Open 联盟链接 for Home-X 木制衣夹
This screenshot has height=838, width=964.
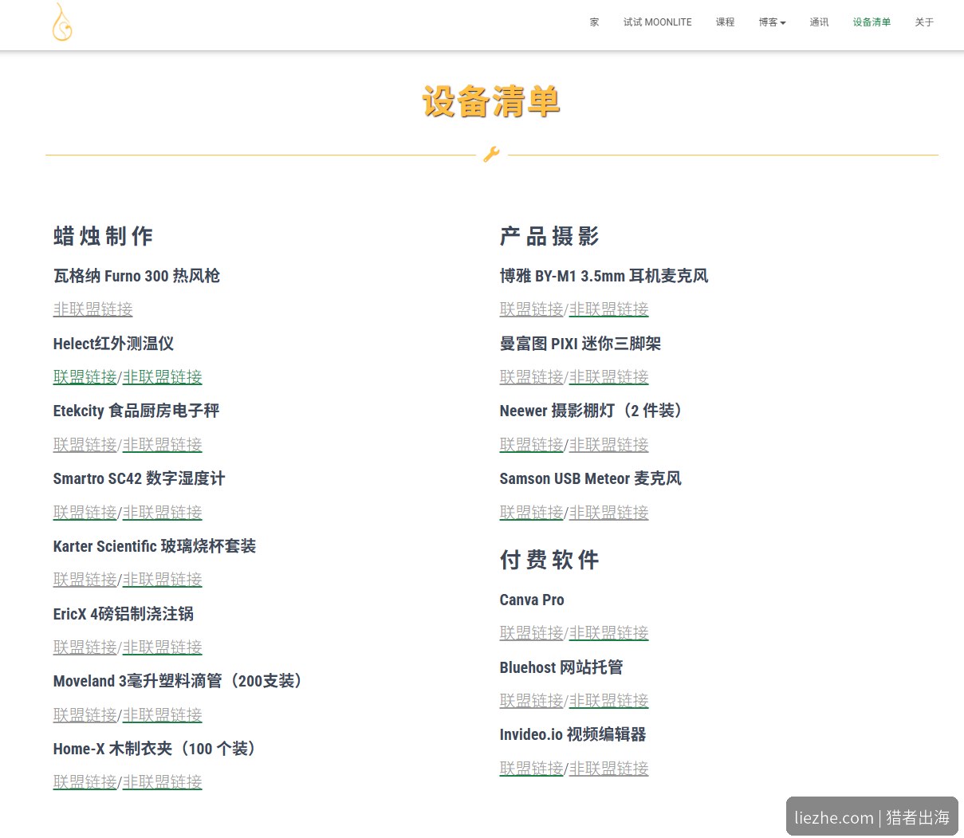click(85, 782)
